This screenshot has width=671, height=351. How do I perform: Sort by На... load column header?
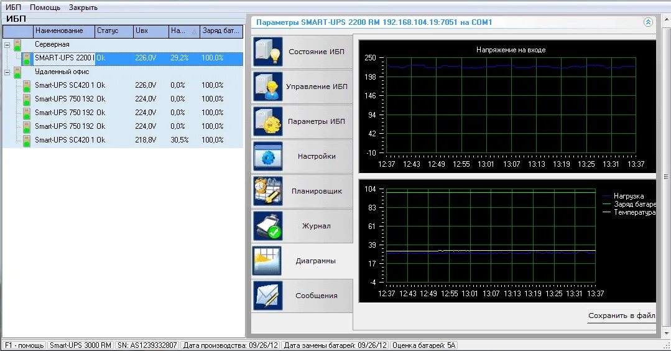coord(184,31)
